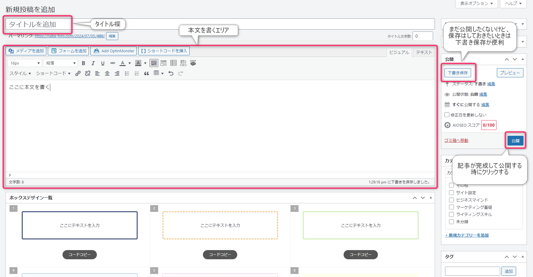
Task: Click フォームを追加 button
Action: pyautogui.click(x=69, y=51)
